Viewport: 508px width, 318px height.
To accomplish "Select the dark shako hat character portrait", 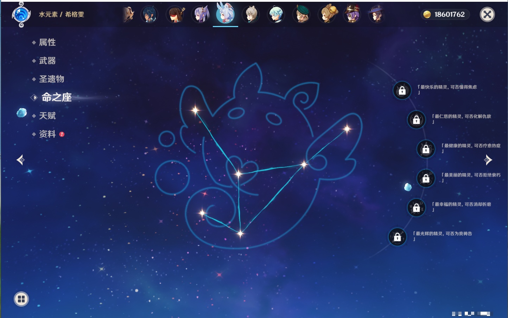I will (x=352, y=14).
